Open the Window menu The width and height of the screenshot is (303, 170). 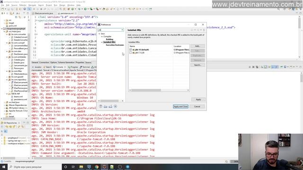coord(71,5)
